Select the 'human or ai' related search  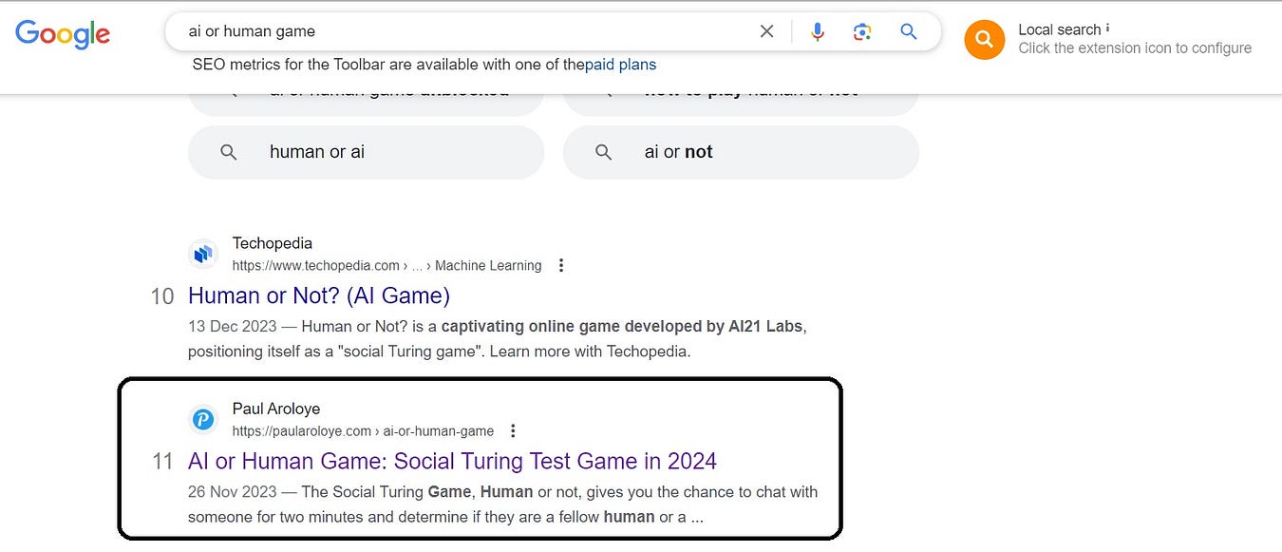(366, 152)
